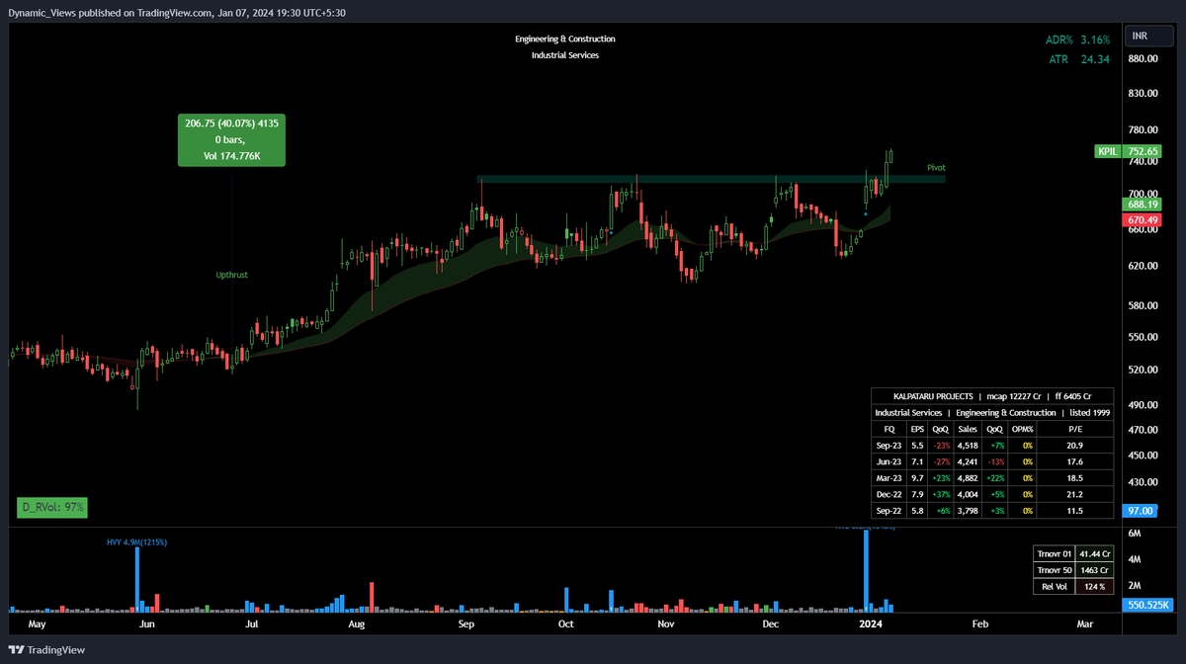The height and width of the screenshot is (664, 1186).
Task: Click the 2024 label on time axis
Action: point(871,624)
